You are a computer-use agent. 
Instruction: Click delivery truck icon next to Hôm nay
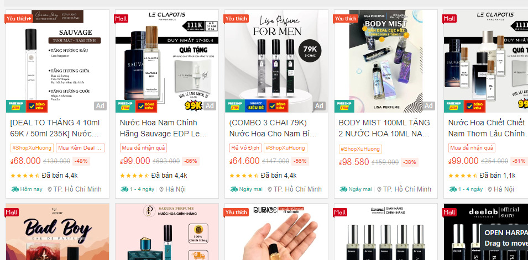coord(14,189)
